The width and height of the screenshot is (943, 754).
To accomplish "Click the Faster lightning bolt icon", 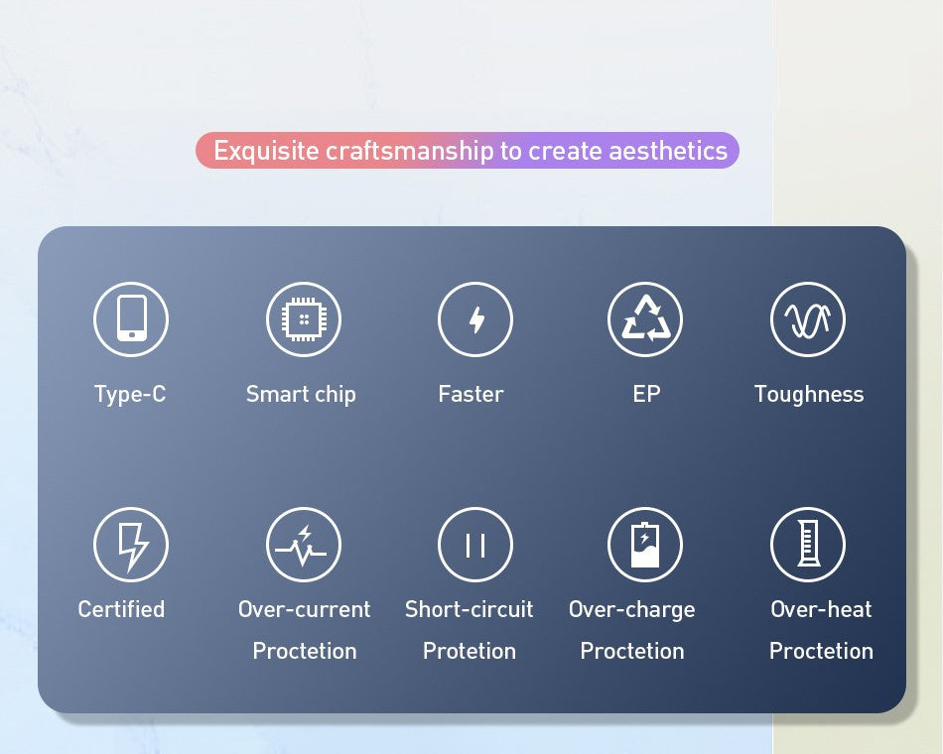I will 475,319.
